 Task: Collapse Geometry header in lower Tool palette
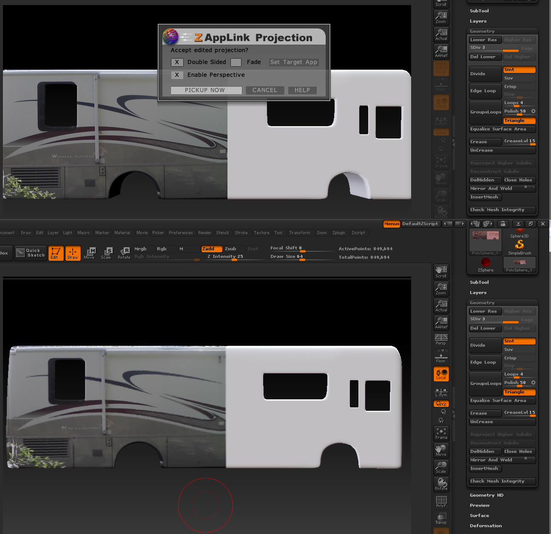pyautogui.click(x=482, y=303)
